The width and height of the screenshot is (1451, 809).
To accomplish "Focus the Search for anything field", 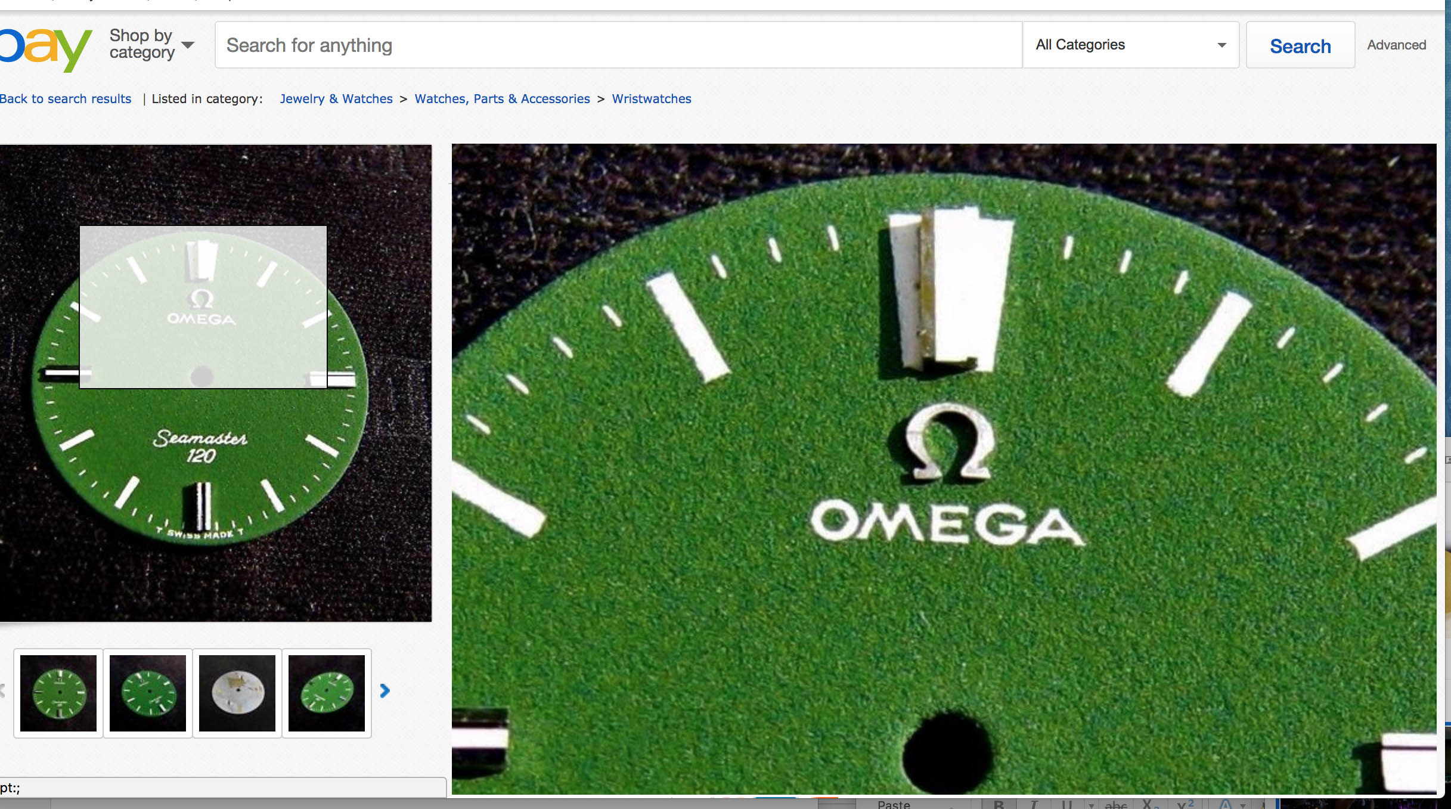I will tap(618, 45).
